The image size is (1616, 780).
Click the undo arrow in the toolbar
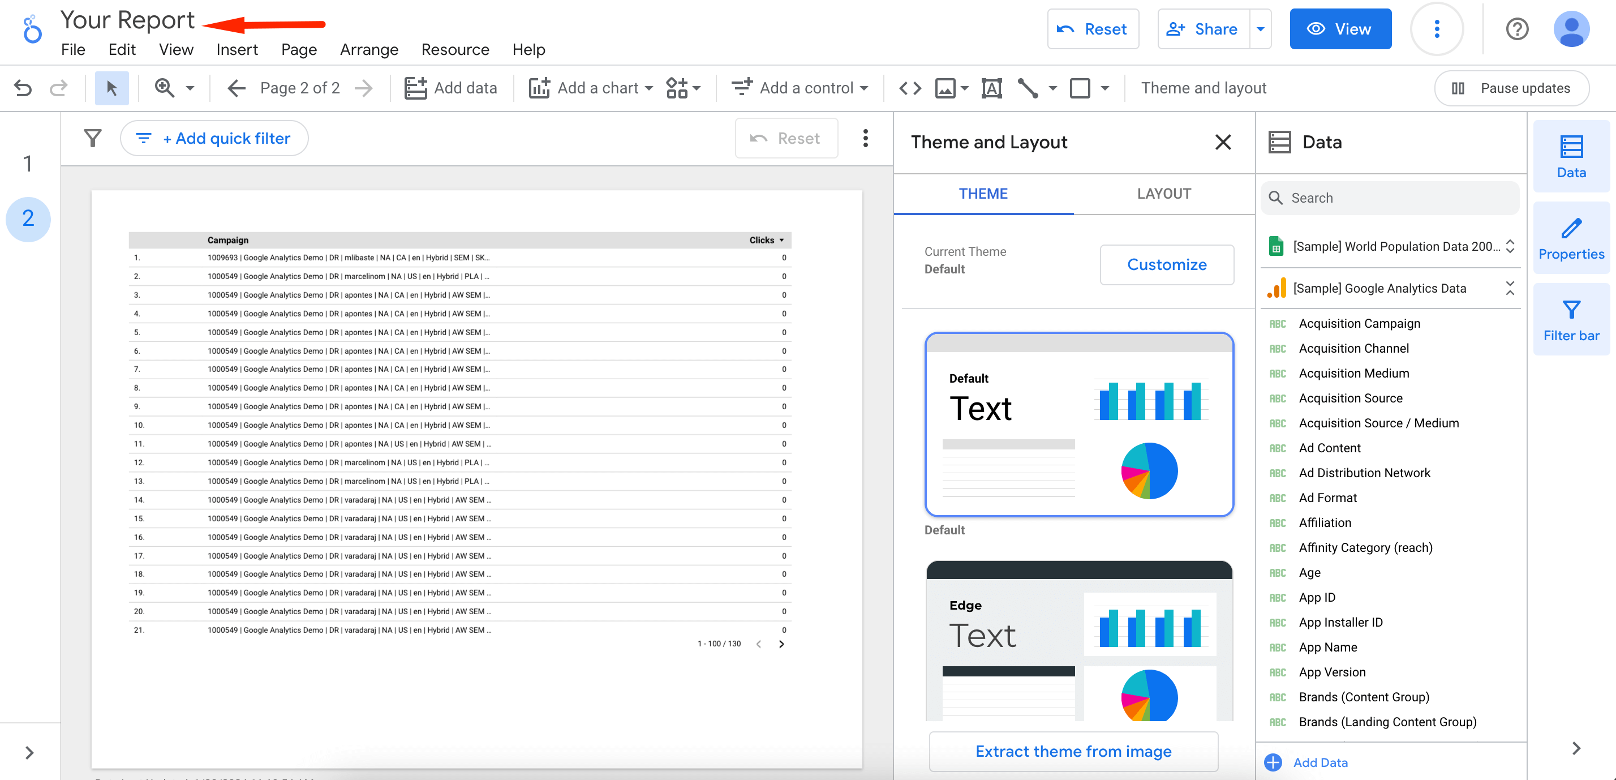click(23, 88)
